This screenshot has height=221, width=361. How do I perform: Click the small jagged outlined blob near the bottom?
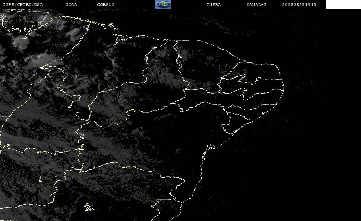(89, 207)
